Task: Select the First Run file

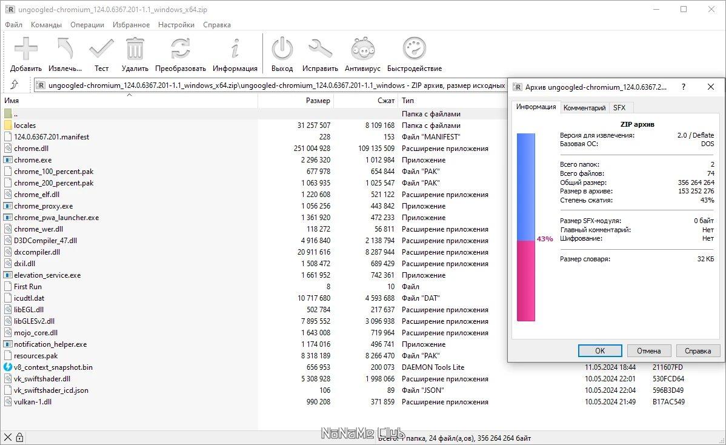Action: pyautogui.click(x=28, y=287)
